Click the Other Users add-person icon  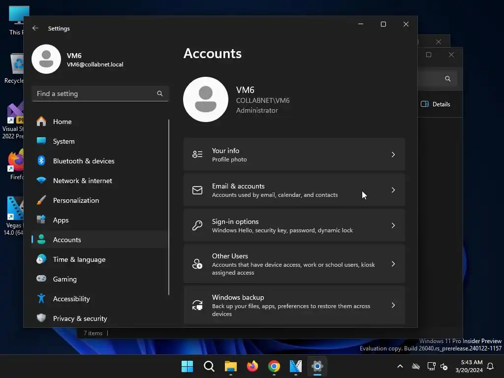(197, 264)
